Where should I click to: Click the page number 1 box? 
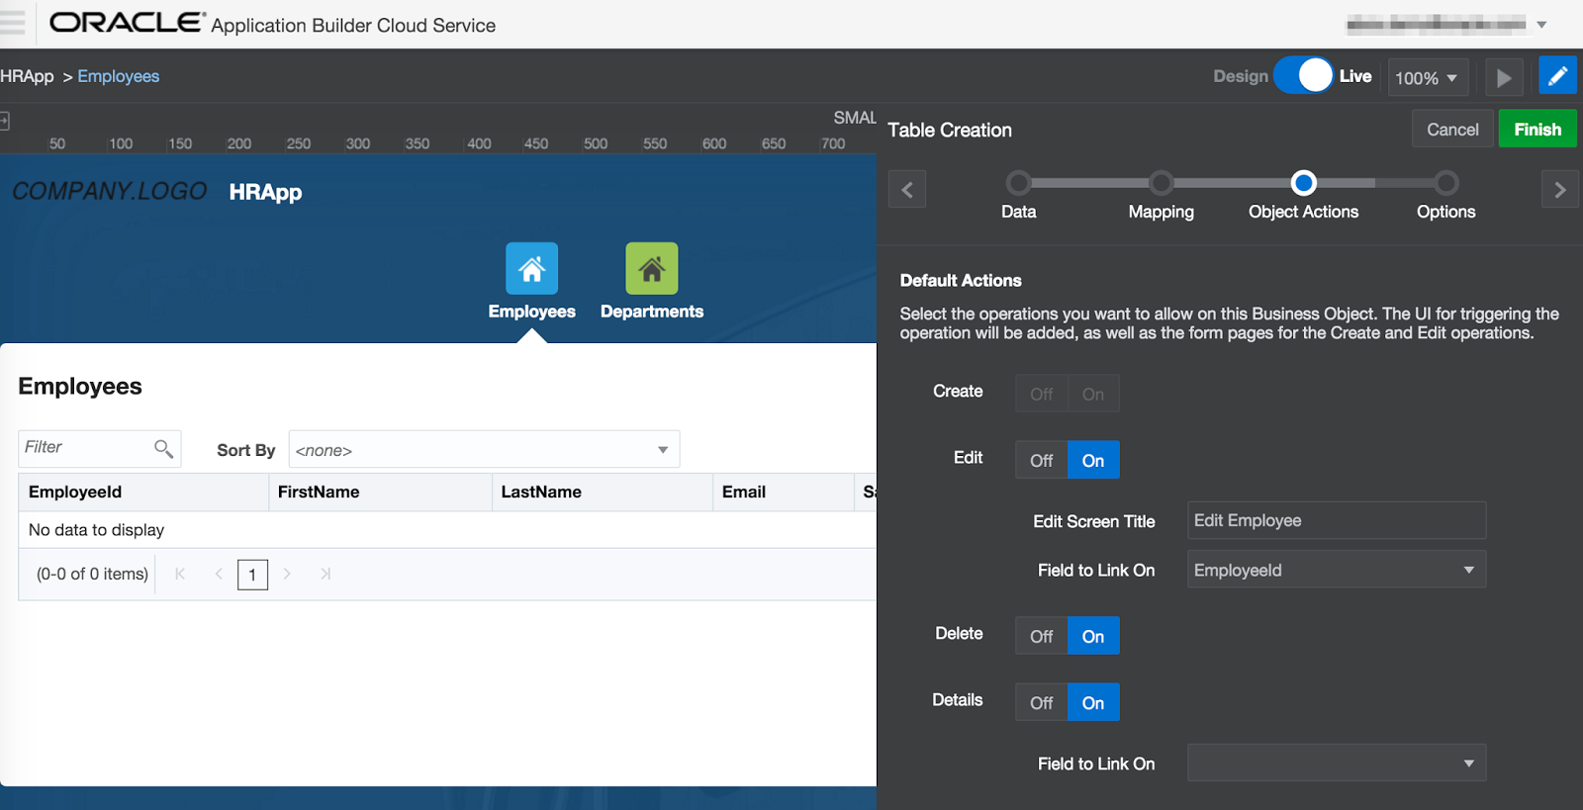click(x=252, y=574)
